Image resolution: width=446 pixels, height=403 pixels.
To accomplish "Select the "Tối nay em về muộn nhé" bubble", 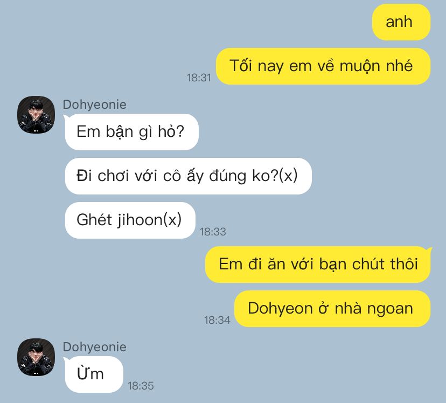I will (x=323, y=66).
